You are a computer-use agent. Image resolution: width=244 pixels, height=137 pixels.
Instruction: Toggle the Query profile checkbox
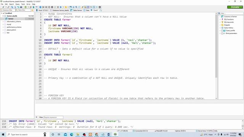(x=222, y=30)
